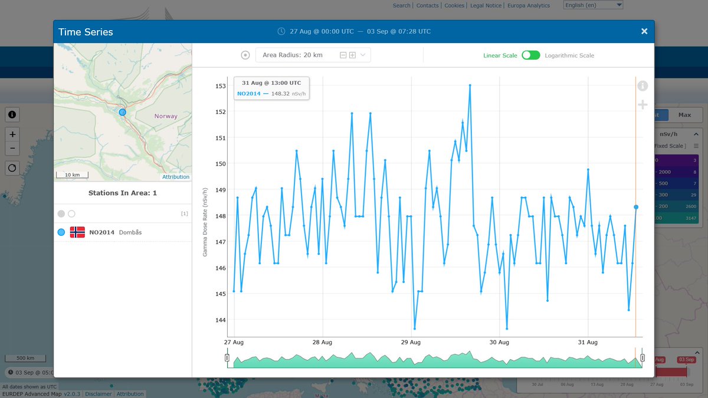The width and height of the screenshot is (708, 398).
Task: Zoom in on the mini map with plus icon
Action: [x=12, y=134]
